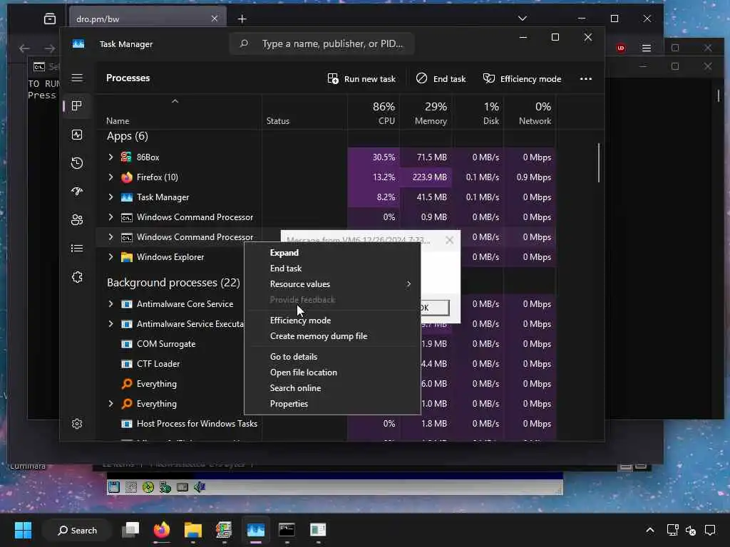Click the taskbar Search box
Image resolution: width=730 pixels, height=547 pixels.
(77, 530)
